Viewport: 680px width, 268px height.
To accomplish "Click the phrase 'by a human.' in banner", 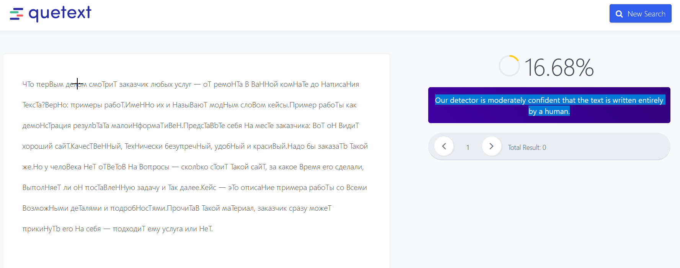I will 549,111.
